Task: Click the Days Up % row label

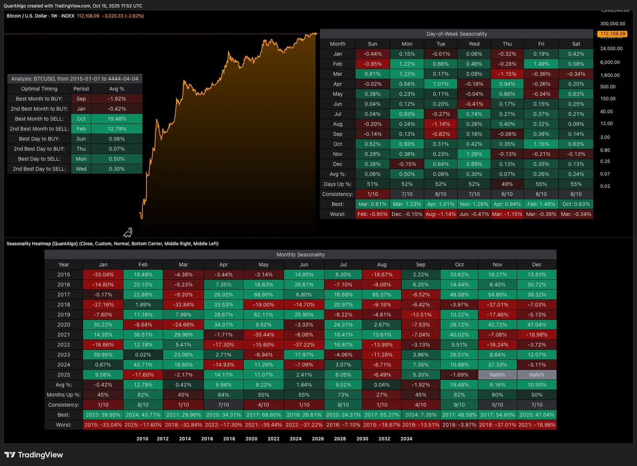Action: (x=338, y=184)
